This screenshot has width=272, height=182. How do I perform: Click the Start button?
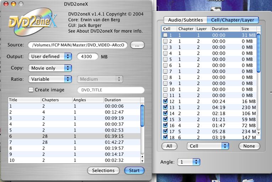pos(134,170)
